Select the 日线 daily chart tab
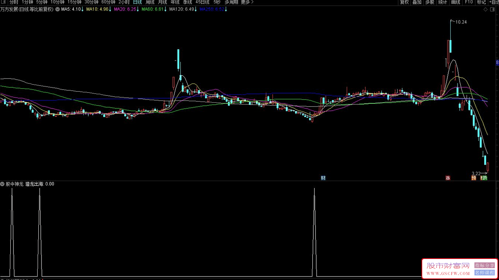This screenshot has width=499, height=280. [x=137, y=2]
